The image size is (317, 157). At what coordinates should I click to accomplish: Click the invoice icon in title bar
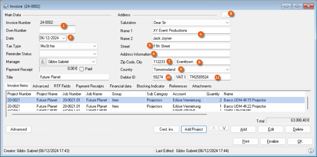point(6,6)
